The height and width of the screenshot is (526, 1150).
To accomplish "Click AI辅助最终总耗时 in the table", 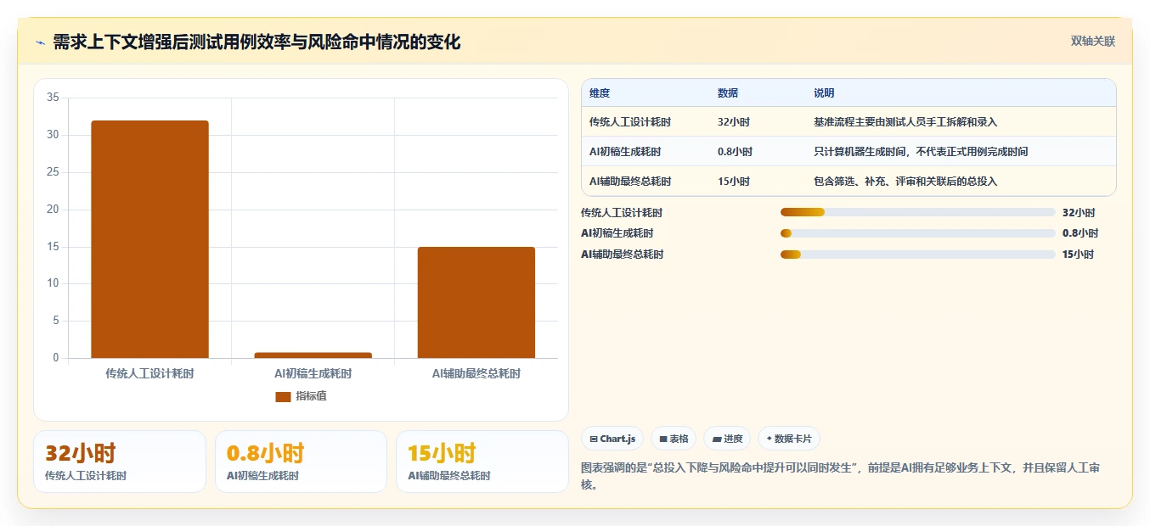I will pos(630,182).
